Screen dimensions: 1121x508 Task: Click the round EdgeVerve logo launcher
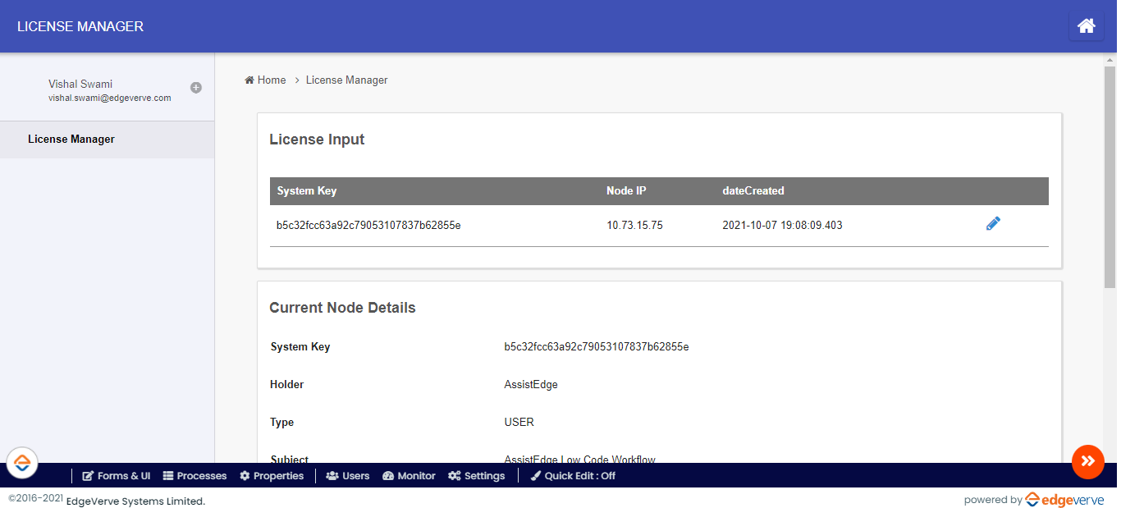[22, 464]
